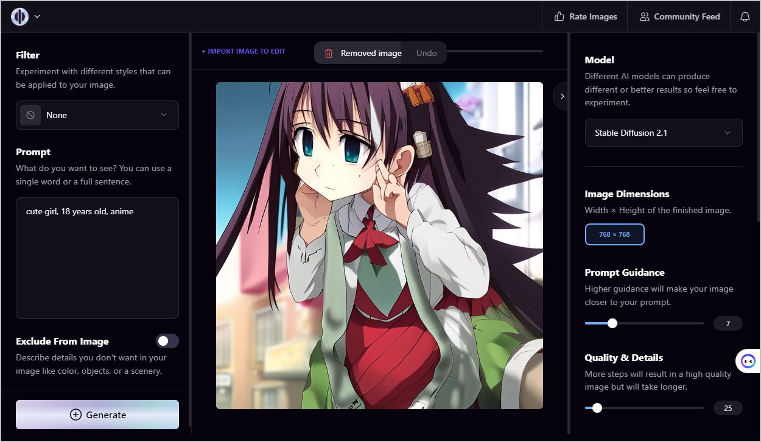
Task: Open the Filter dropdown set to None
Action: click(x=97, y=115)
